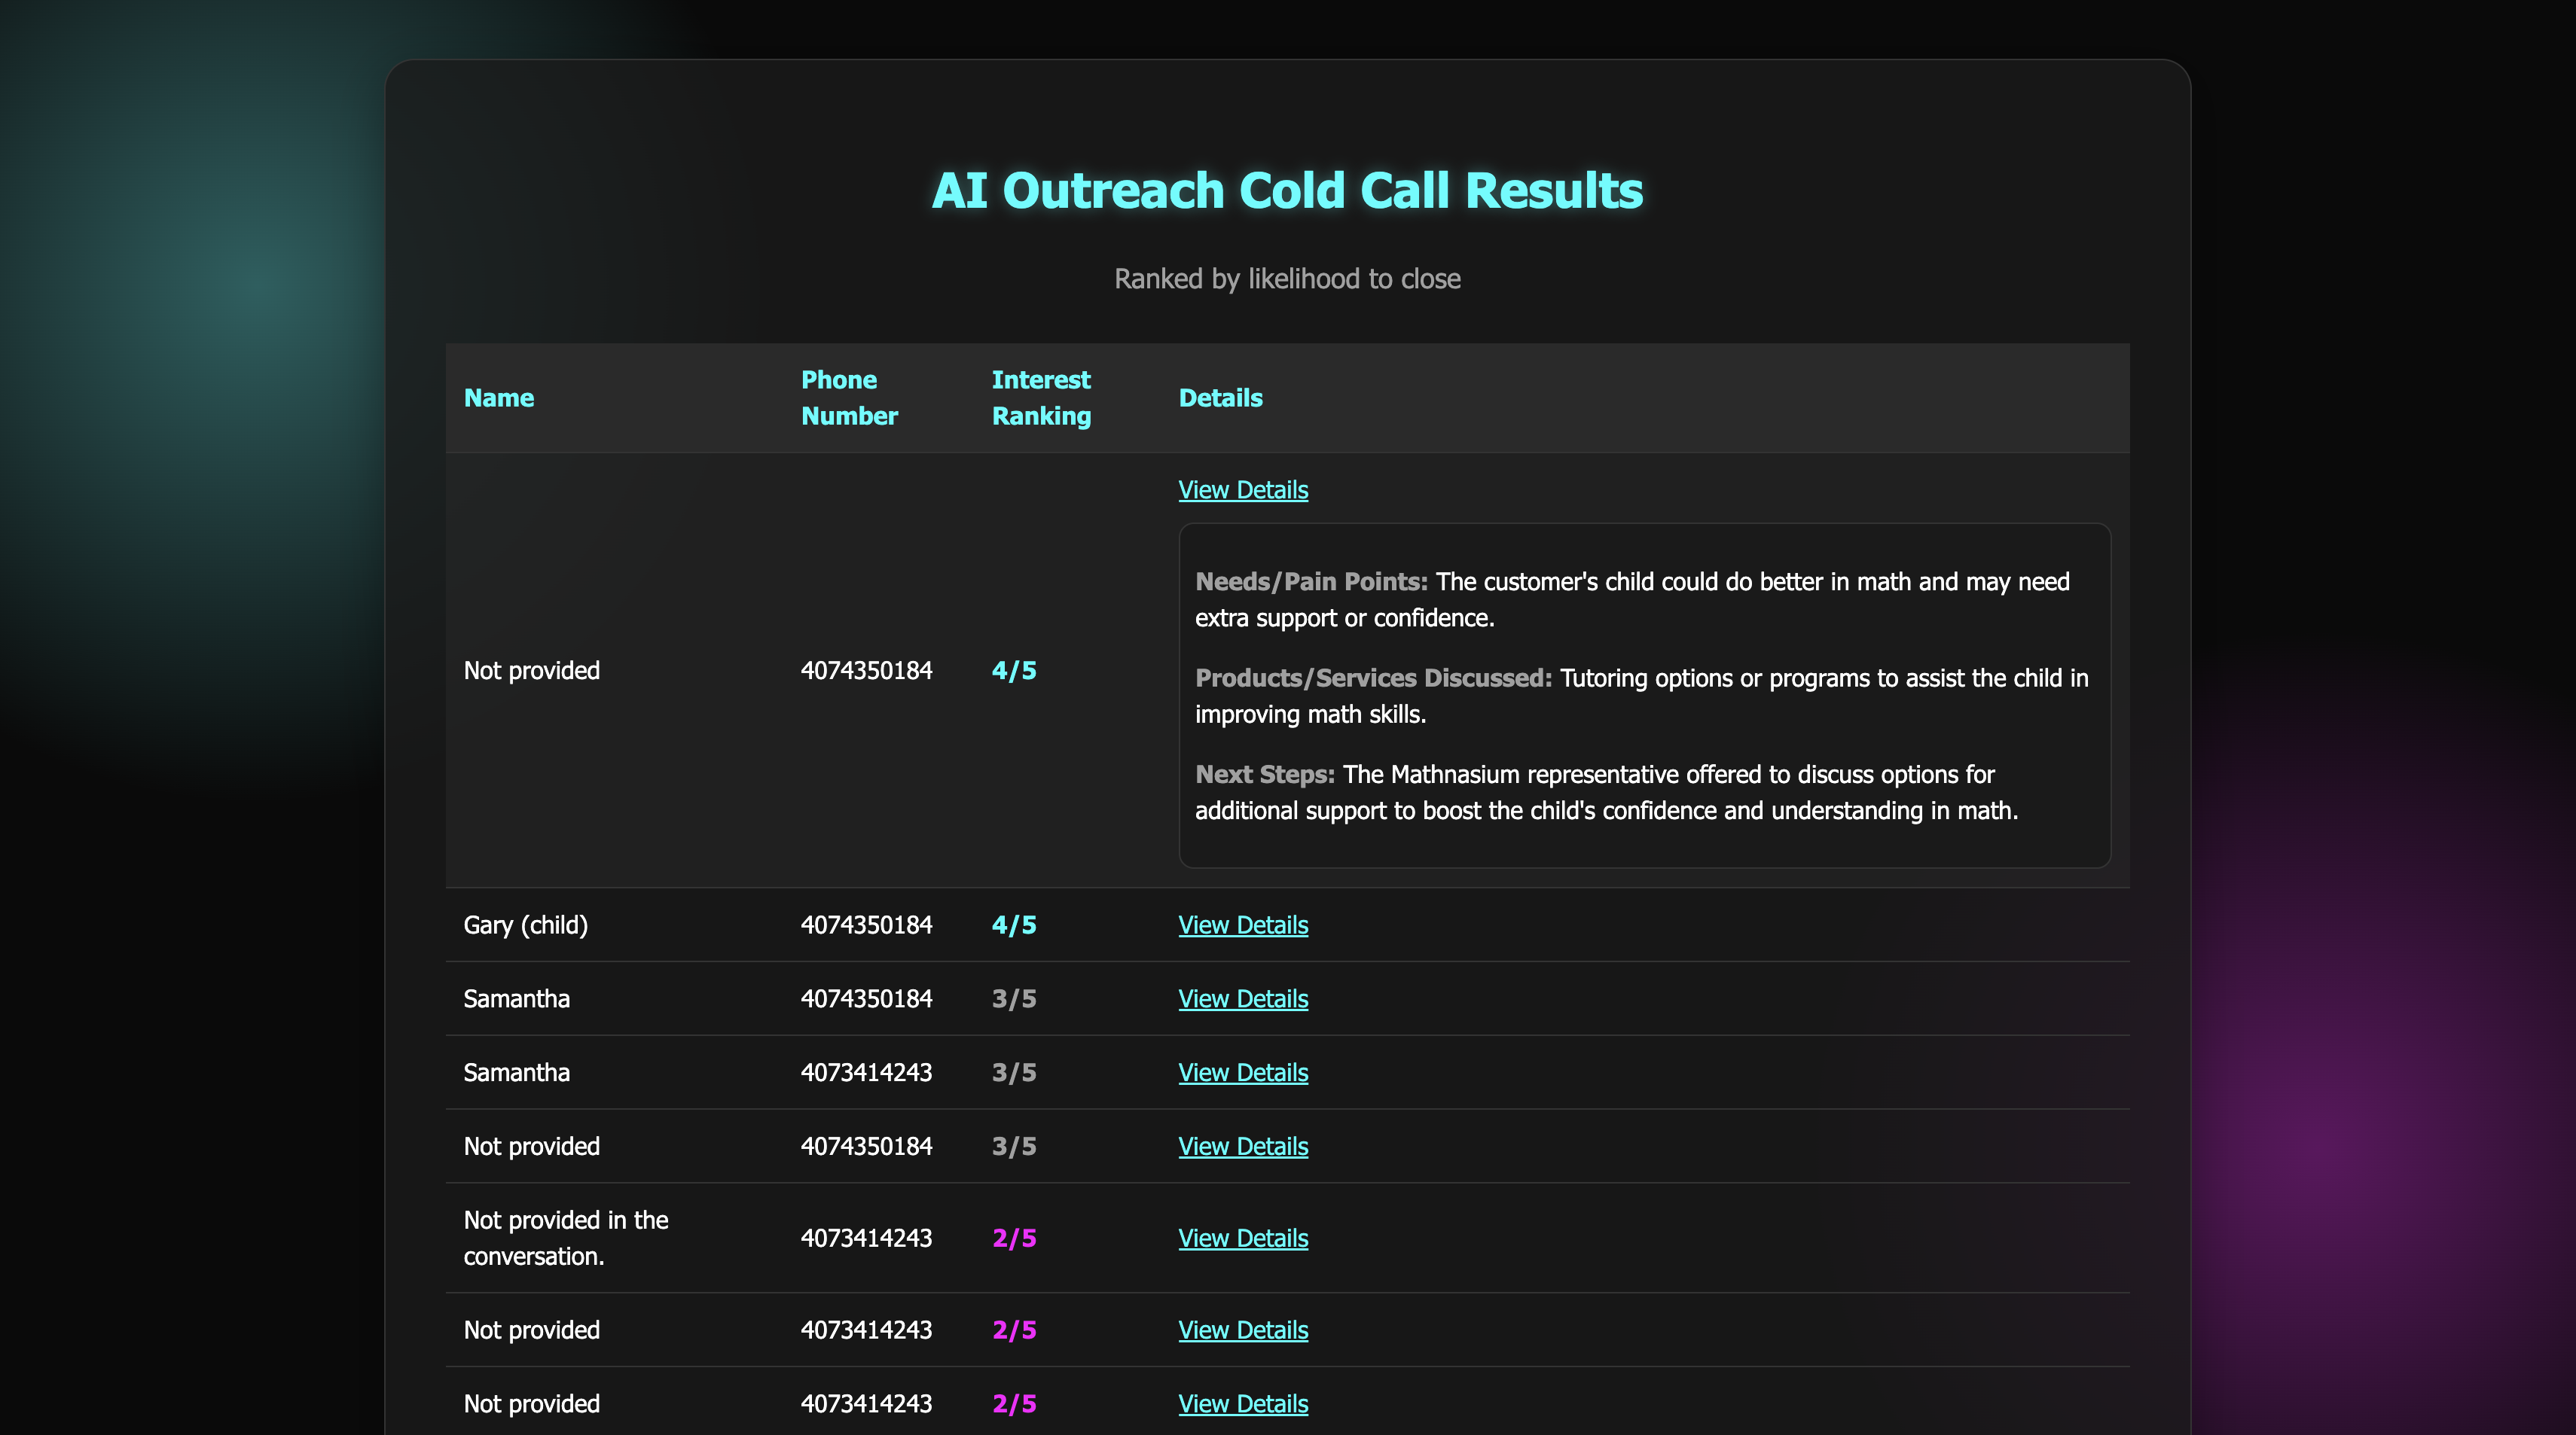Open View Details for last visible 2/5 row
This screenshot has height=1435, width=2576.
tap(1242, 1404)
